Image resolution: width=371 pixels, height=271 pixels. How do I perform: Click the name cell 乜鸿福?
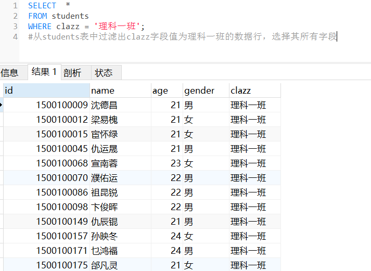(x=120, y=251)
